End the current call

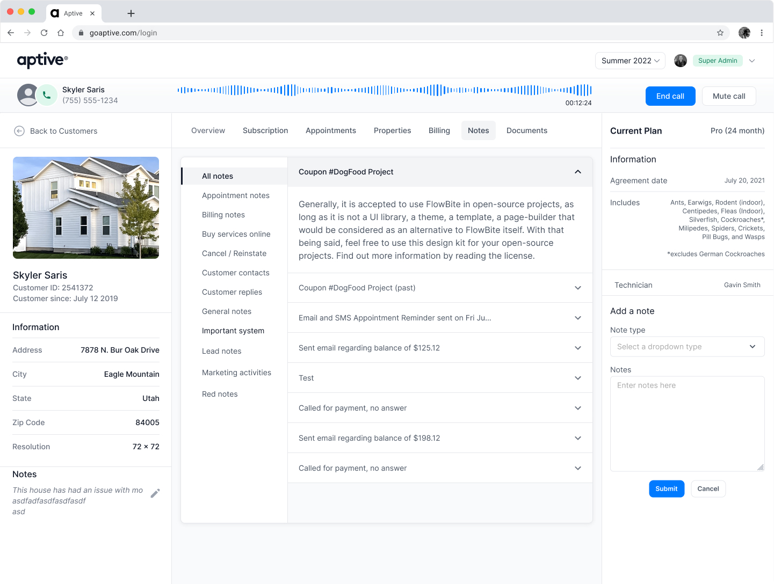[670, 96]
